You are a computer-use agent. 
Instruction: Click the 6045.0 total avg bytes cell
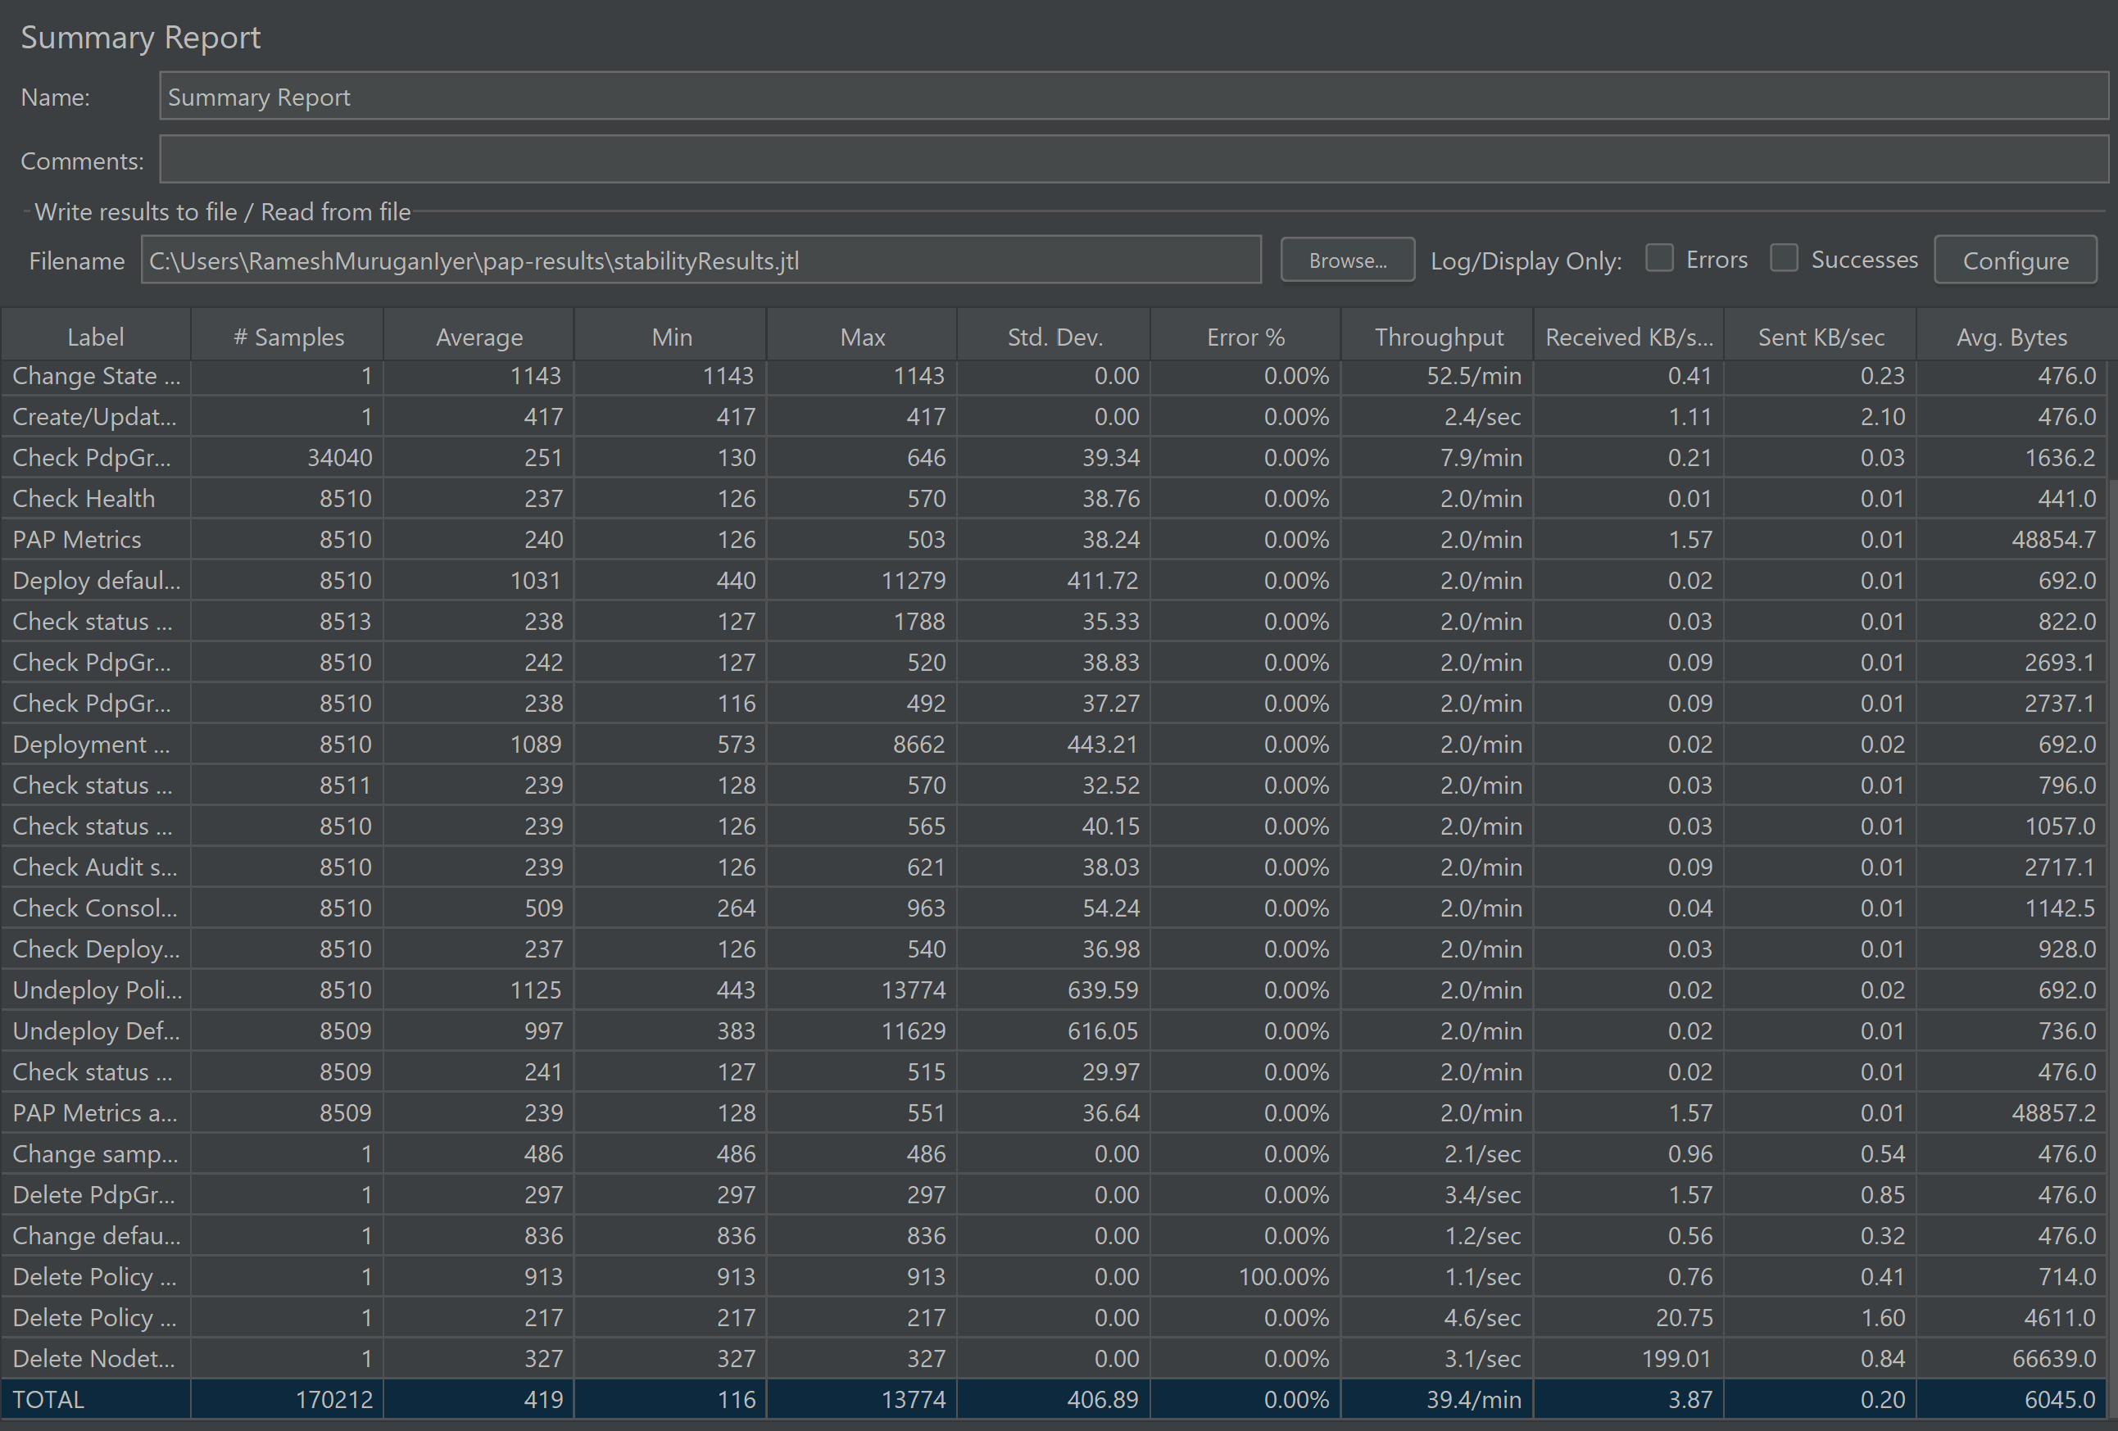click(x=2011, y=1400)
